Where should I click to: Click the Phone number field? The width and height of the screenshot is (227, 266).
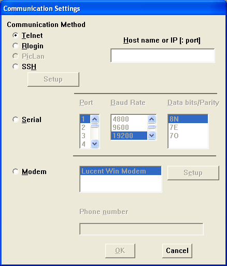click(141, 229)
